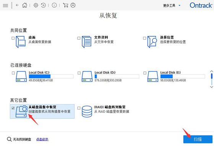
Task: Select the 桌面 desktop folder icon
Action: (21, 42)
